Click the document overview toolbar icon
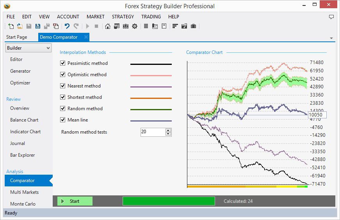This screenshot has height=220, width=340. point(155,26)
